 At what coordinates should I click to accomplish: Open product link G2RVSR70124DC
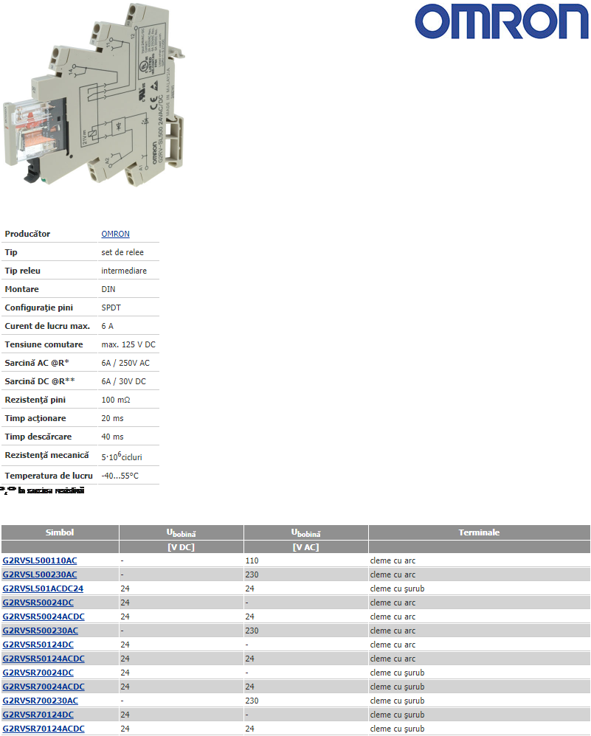pyautogui.click(x=38, y=715)
